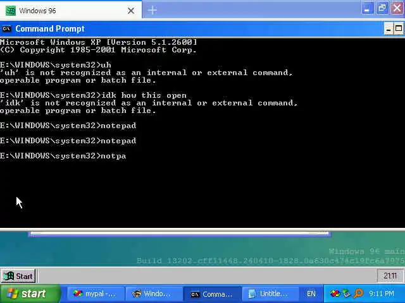Select the Windows 96 browser tab
This screenshot has height=303, width=405.
tap(70, 10)
